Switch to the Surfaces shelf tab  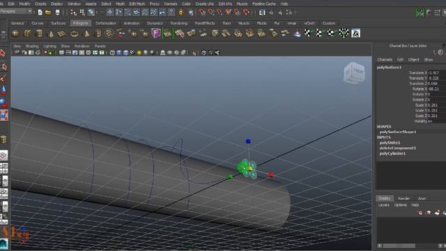point(59,23)
